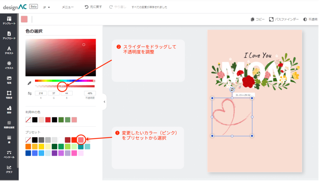Screen dimensions: 319x181
Task: Click on the opacity slider bar
Action: (65, 86)
